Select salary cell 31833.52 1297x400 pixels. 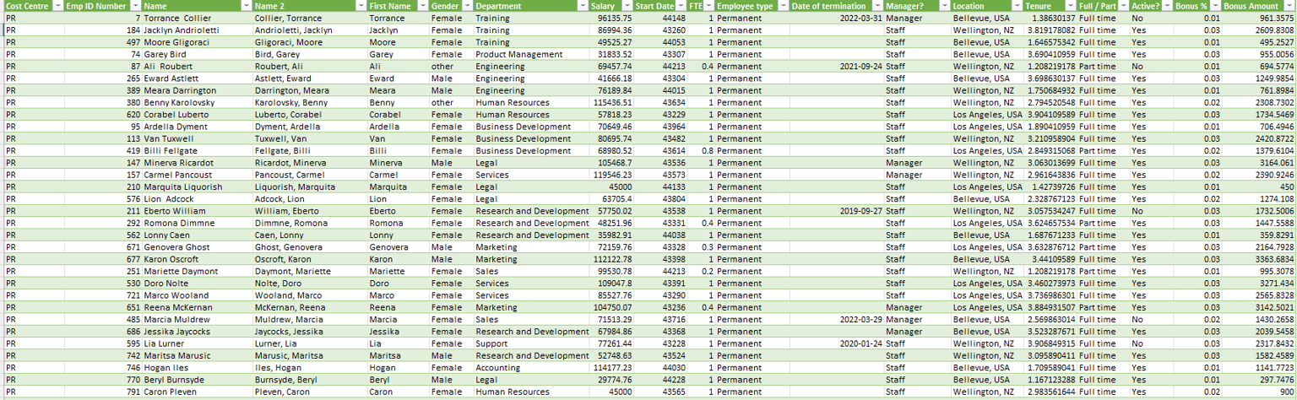(x=611, y=54)
